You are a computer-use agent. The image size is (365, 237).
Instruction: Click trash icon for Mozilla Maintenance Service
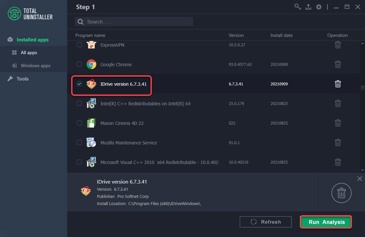pos(338,142)
